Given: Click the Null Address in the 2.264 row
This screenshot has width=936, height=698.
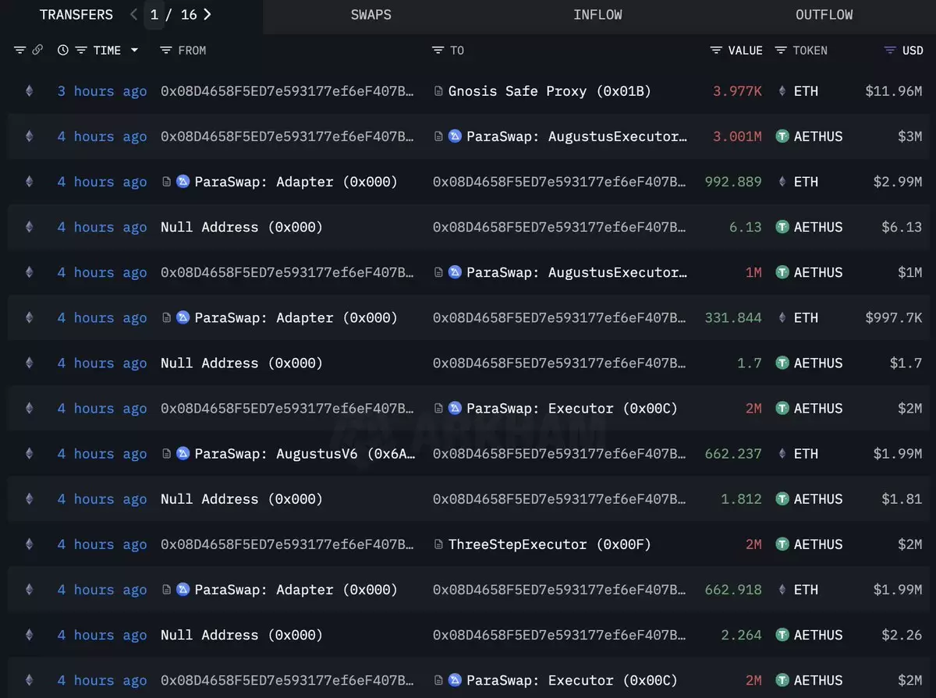Looking at the screenshot, I should point(242,635).
